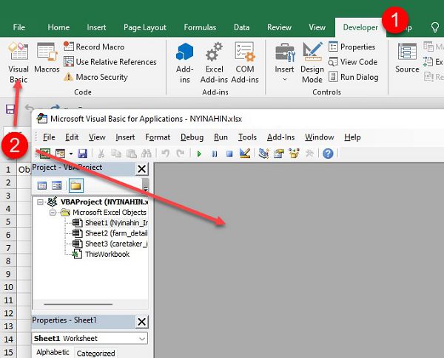The height and width of the screenshot is (358, 444).
Task: Switch to the Formulas tab
Action: [200, 27]
